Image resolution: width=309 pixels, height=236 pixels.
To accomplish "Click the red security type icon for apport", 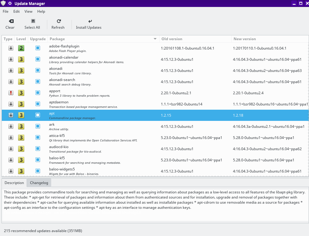I will point(11,93).
